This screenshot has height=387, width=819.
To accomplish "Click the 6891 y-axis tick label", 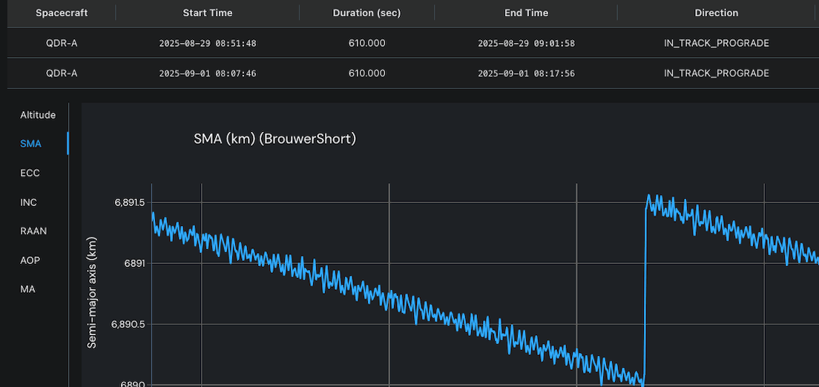I will (134, 263).
